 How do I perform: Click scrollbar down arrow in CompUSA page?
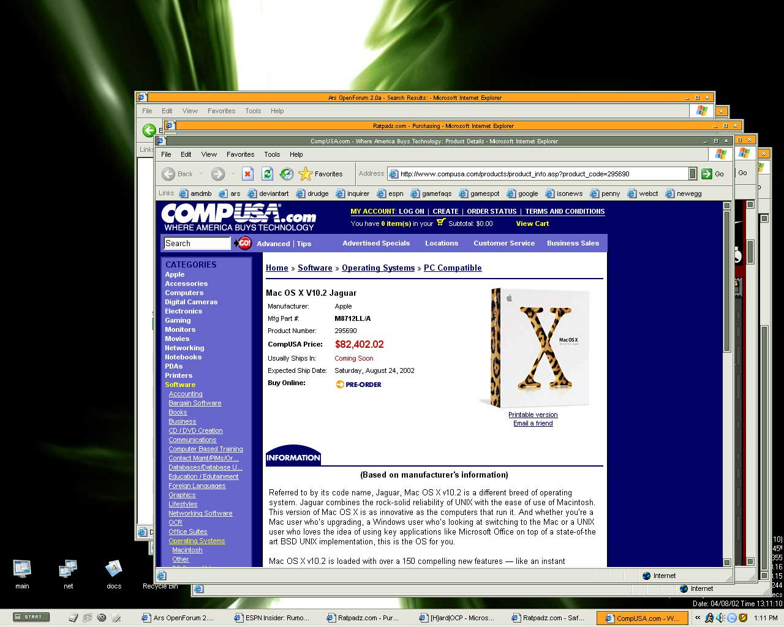[727, 562]
